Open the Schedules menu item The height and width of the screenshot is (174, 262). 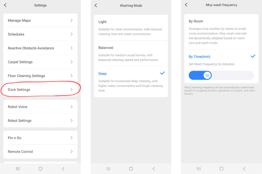(40, 34)
